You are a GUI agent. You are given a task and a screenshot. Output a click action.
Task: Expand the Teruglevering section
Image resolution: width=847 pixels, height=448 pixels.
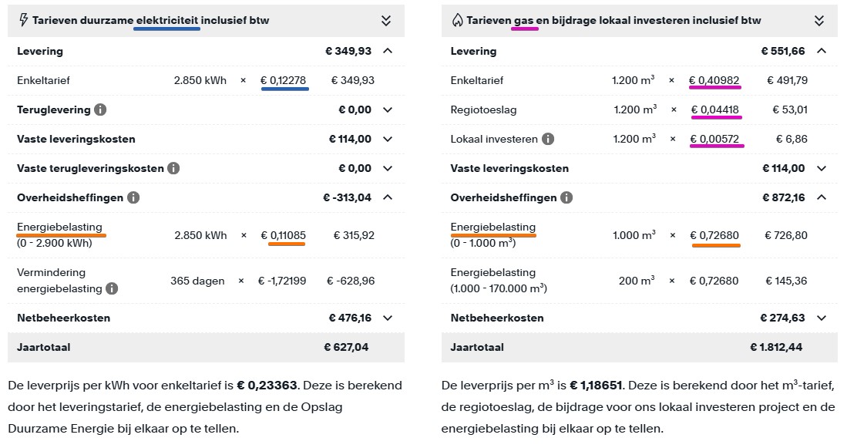(x=388, y=109)
